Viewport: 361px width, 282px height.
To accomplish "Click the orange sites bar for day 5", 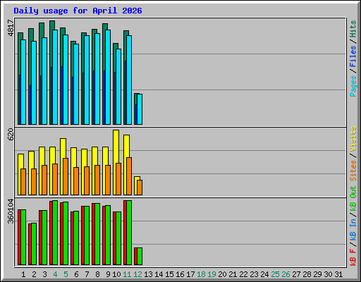I will click(x=66, y=176).
